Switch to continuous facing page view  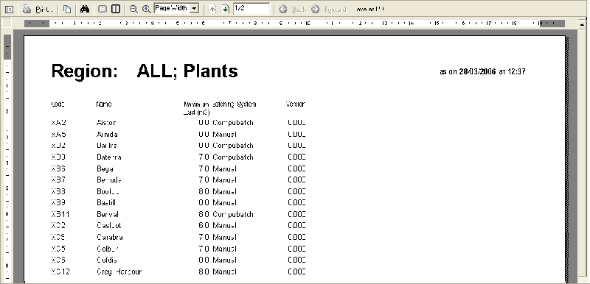[116, 9]
